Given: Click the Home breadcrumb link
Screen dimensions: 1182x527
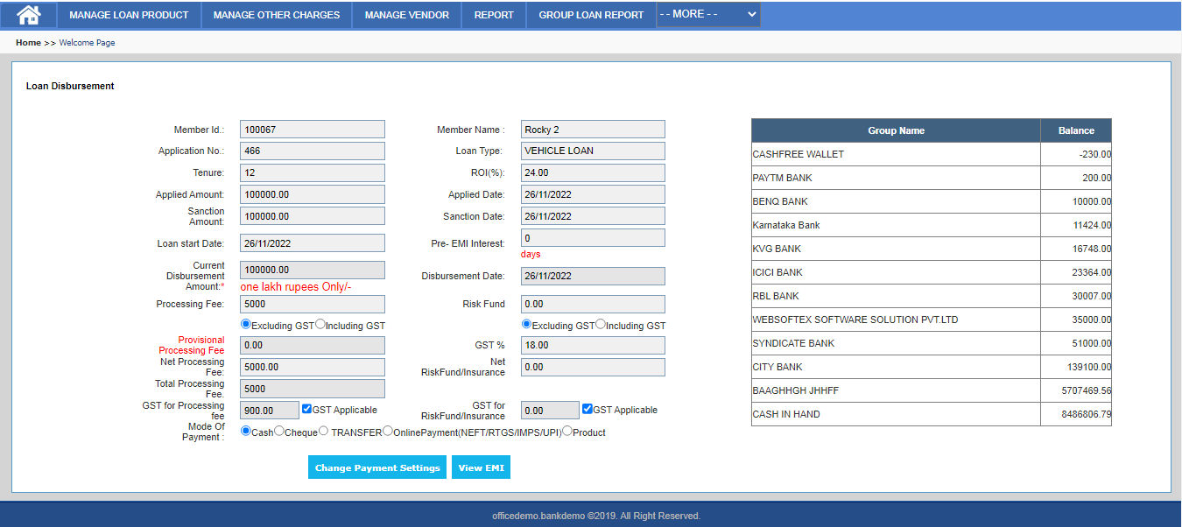Looking at the screenshot, I should 28,43.
